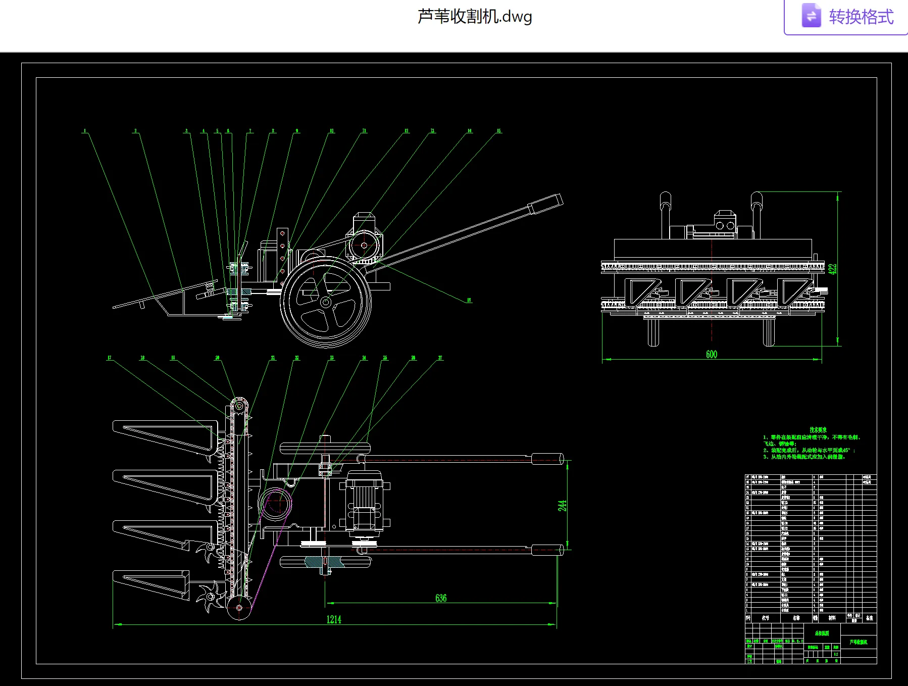Click part callout number 16

pyautogui.click(x=469, y=300)
